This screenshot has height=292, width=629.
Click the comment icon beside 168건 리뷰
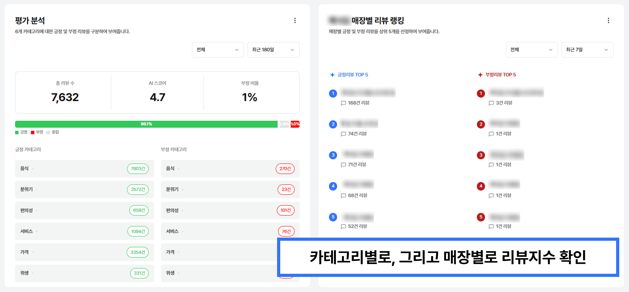[x=343, y=103]
